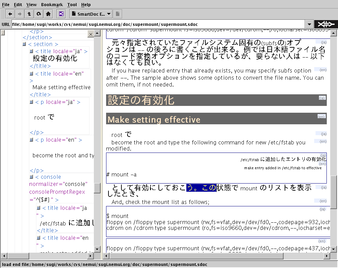Click the purple X toolbar icon
Viewport: 338px width, 268px height.
point(61,14)
